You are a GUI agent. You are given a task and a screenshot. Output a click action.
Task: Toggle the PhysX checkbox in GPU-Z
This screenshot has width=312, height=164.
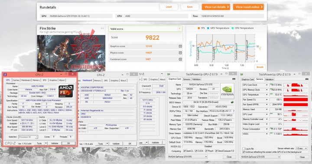tap(206, 151)
